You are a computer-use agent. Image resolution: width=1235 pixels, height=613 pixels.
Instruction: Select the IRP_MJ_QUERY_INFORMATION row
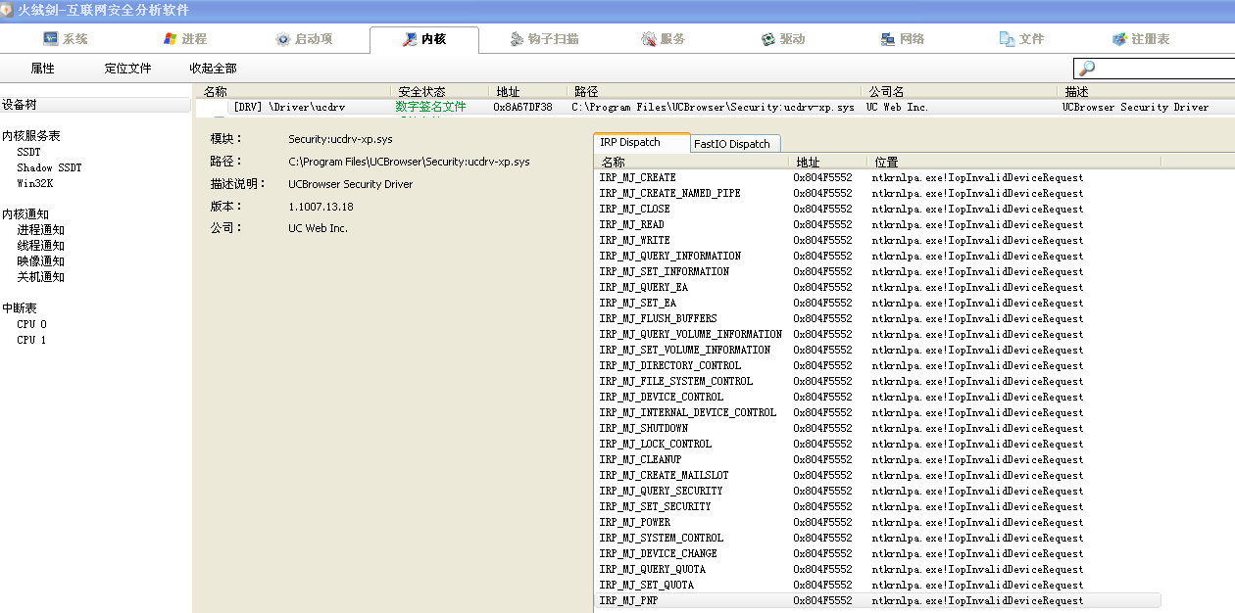tap(877, 256)
